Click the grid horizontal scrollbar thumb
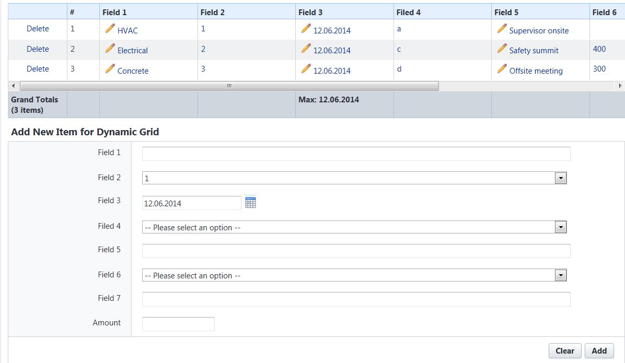 (x=229, y=86)
